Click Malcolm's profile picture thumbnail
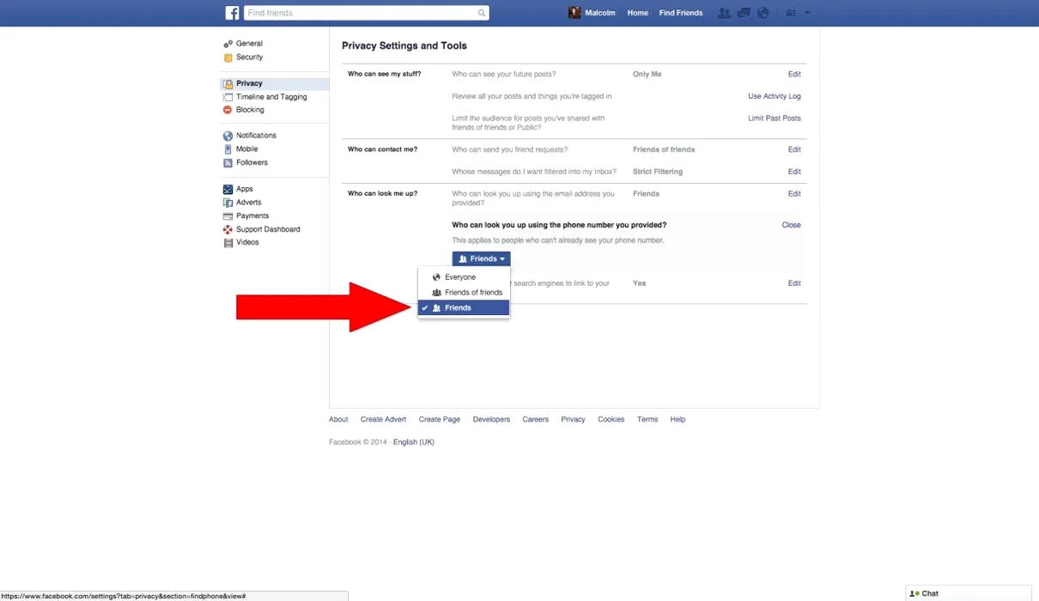Viewport: 1039px width, 601px height. coord(574,13)
